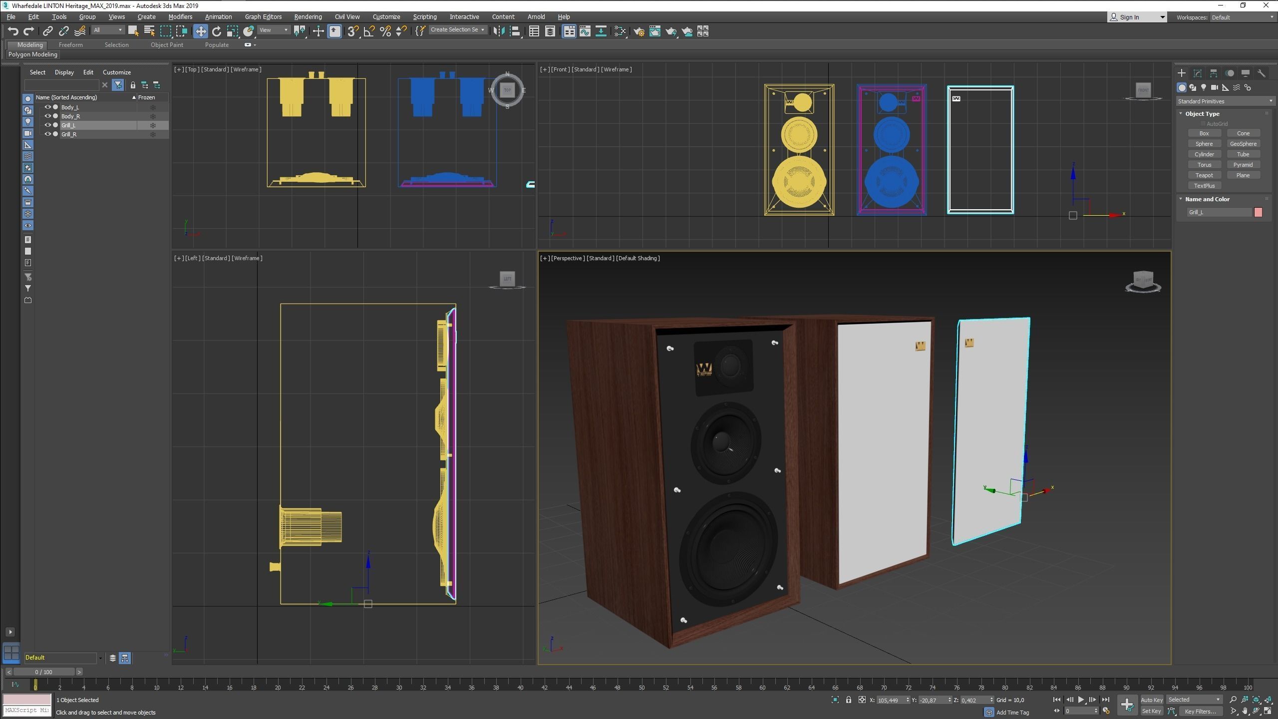This screenshot has width=1278, height=719.
Task: Click the TextPlus button
Action: pyautogui.click(x=1204, y=186)
